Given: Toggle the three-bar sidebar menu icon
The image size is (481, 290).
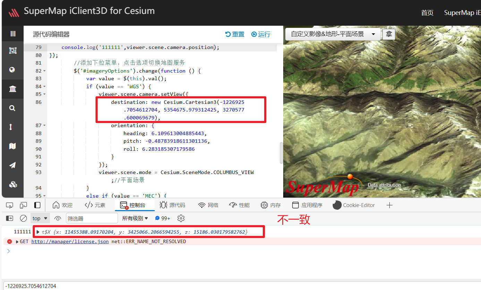Looking at the screenshot, I should pos(13,34).
